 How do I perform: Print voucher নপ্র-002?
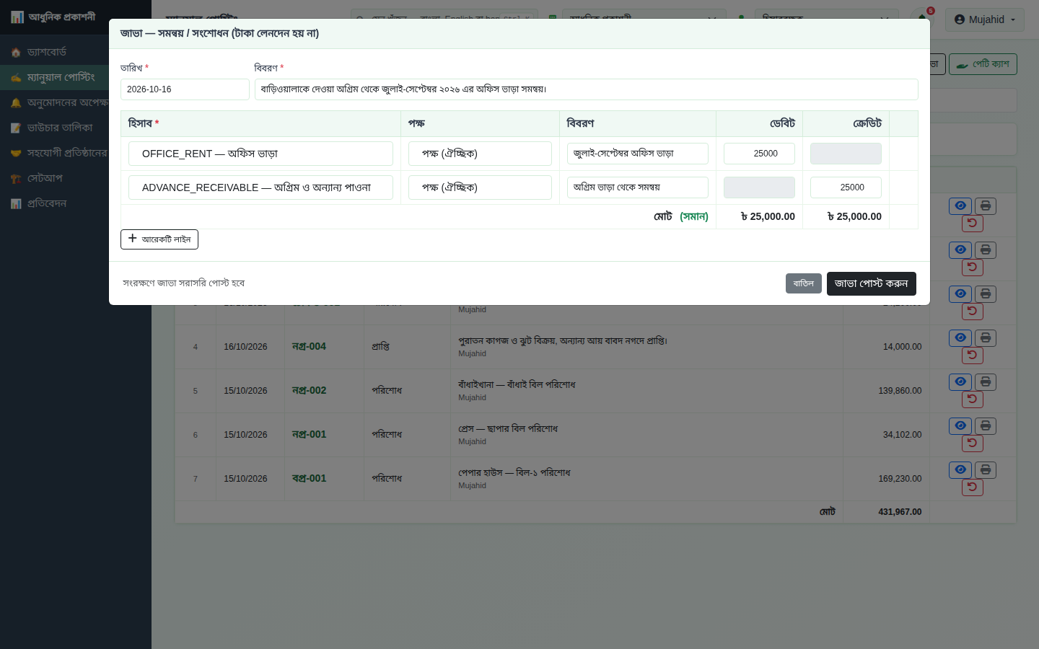point(986,381)
